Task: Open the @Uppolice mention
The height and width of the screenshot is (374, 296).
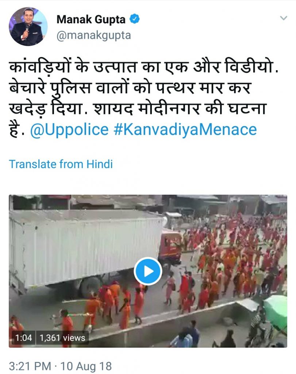Action: tap(69, 130)
